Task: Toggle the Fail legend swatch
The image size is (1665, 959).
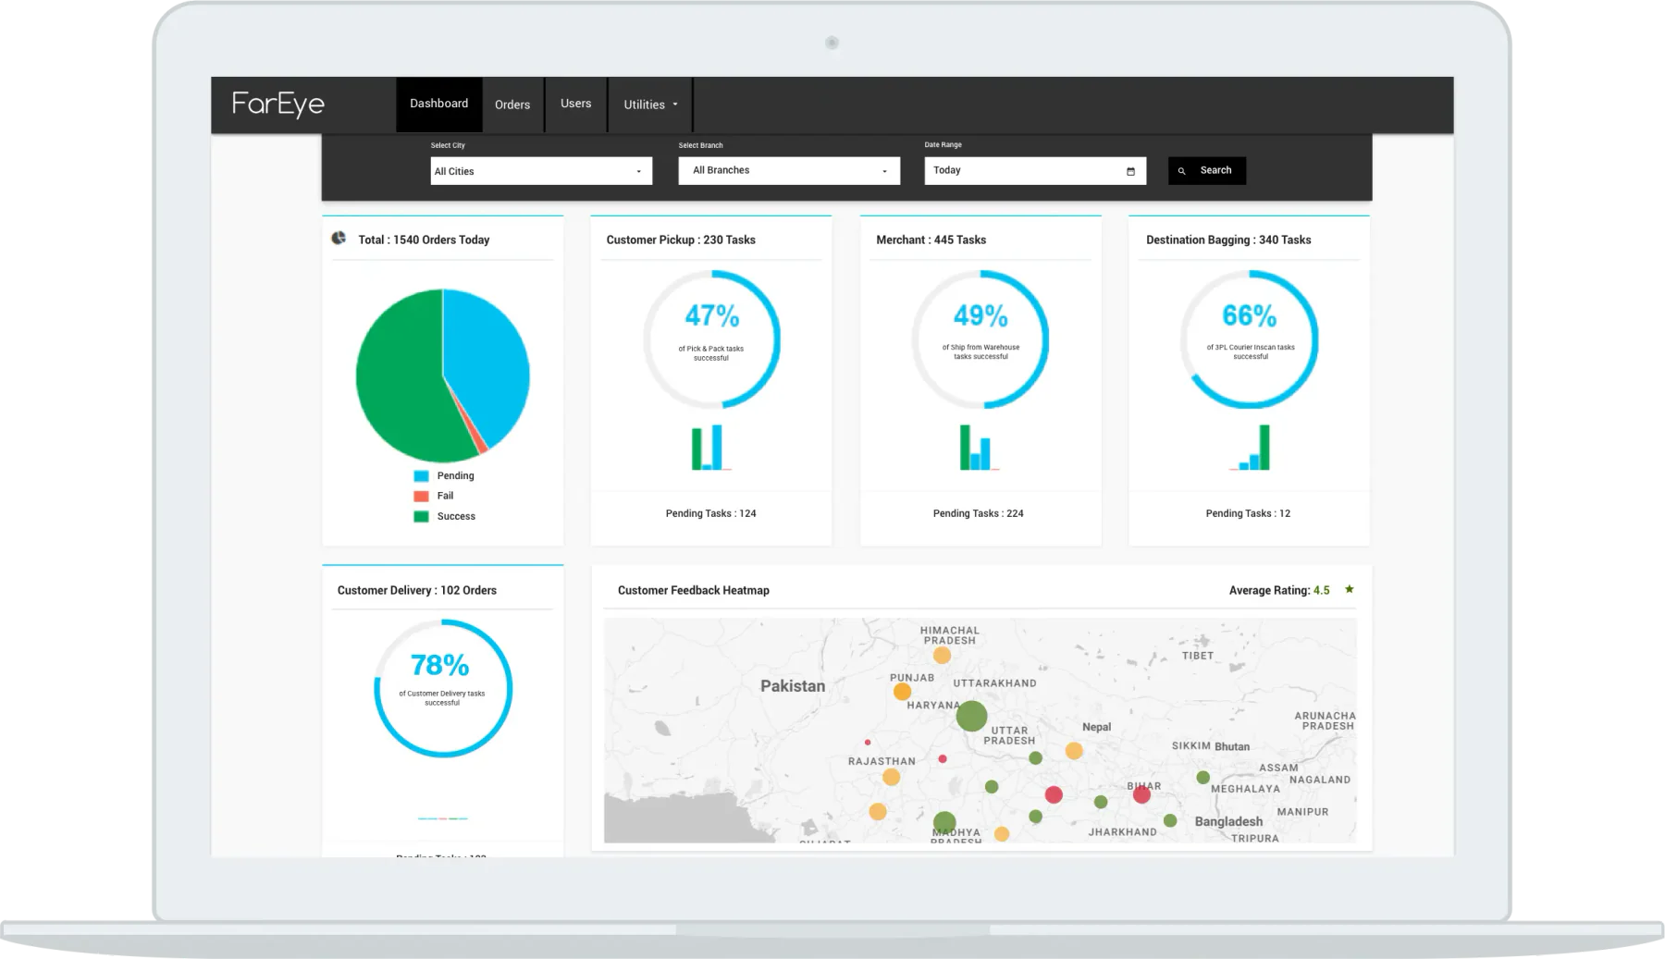Action: pyautogui.click(x=421, y=497)
